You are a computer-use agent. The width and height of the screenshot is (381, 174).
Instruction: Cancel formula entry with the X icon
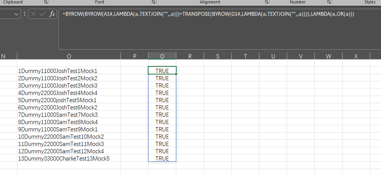pyautogui.click(x=33, y=14)
